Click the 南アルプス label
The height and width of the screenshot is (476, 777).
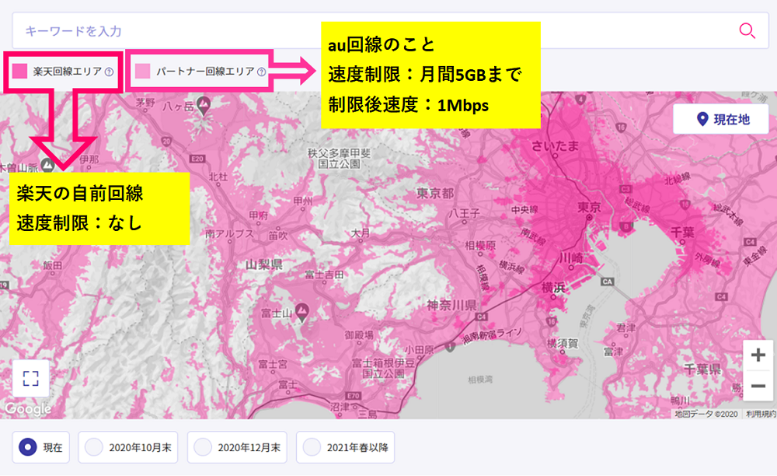(x=229, y=234)
